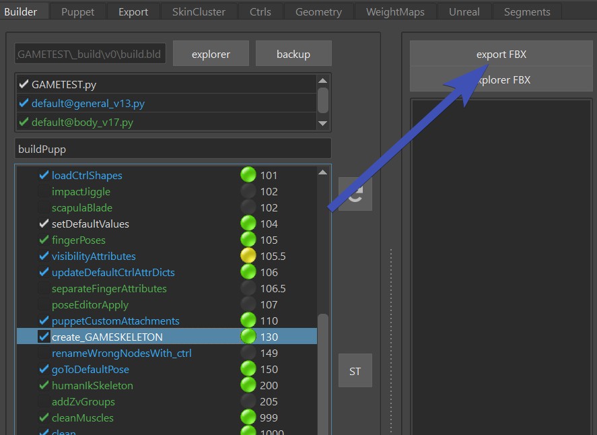Enable the scapulaBlade step checkbox

44,208
